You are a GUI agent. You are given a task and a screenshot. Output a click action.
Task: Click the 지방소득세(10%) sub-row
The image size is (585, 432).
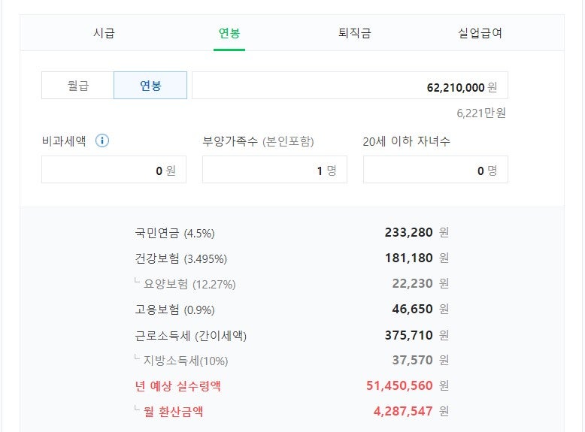click(x=186, y=361)
